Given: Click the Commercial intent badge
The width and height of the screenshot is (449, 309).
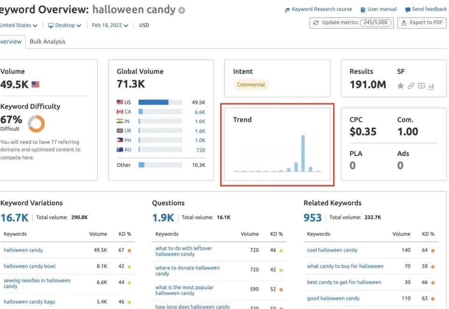Looking at the screenshot, I should [251, 85].
